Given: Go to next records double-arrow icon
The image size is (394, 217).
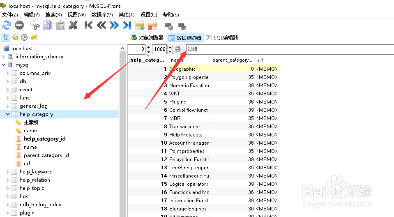Looking at the screenshot, I should coord(114,25).
